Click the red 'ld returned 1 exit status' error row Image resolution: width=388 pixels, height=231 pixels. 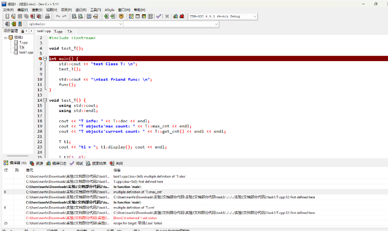[x=195, y=218]
